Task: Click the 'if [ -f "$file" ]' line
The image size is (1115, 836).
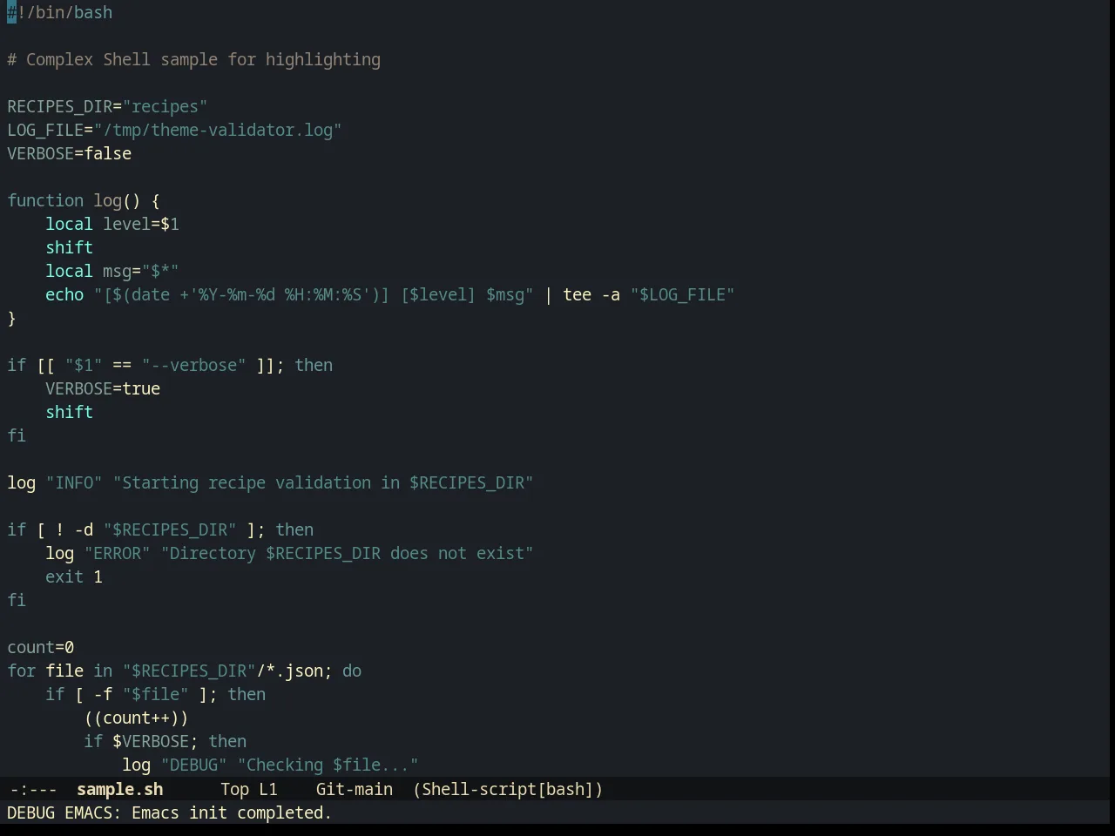Action: (156, 694)
